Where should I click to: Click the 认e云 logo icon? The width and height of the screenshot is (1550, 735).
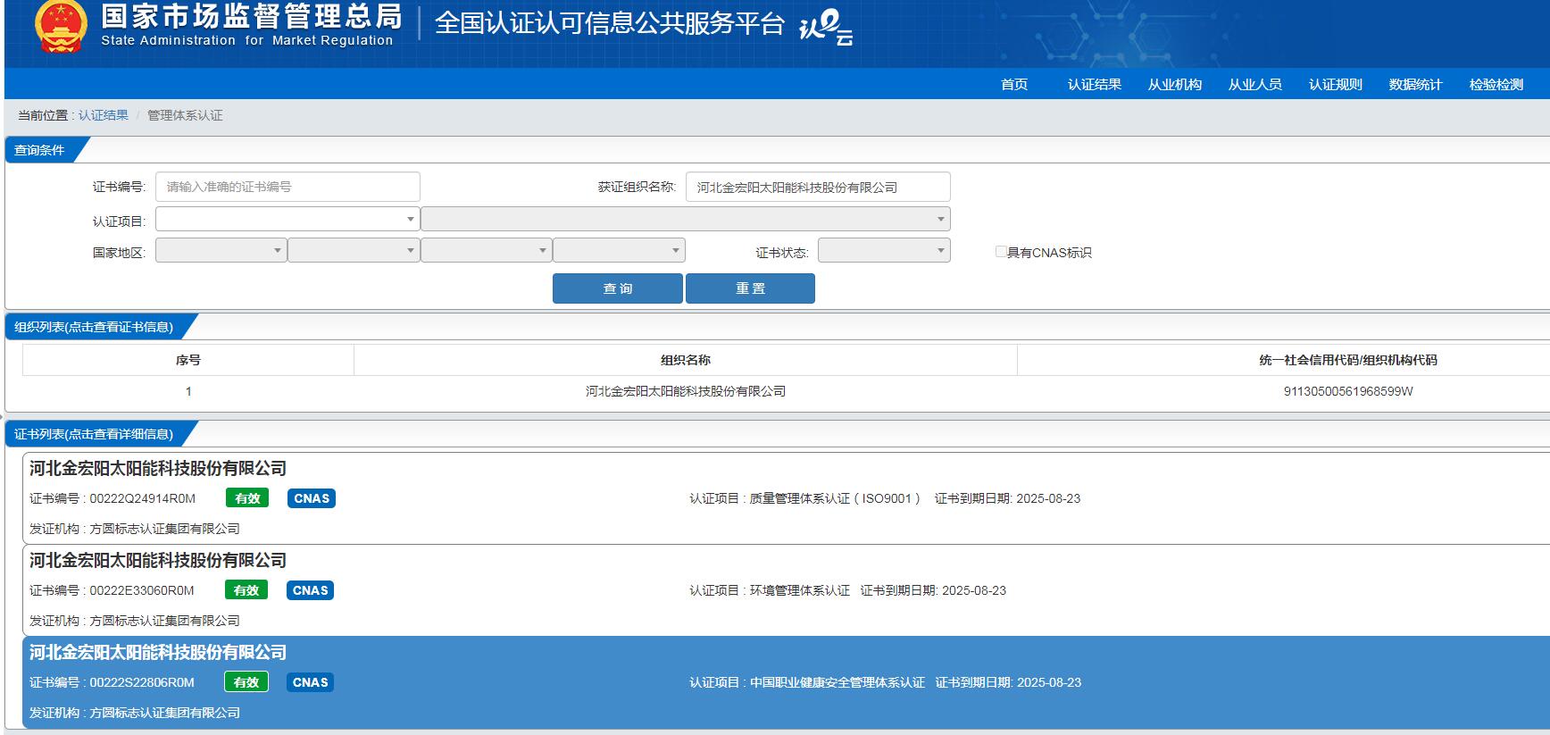click(825, 26)
